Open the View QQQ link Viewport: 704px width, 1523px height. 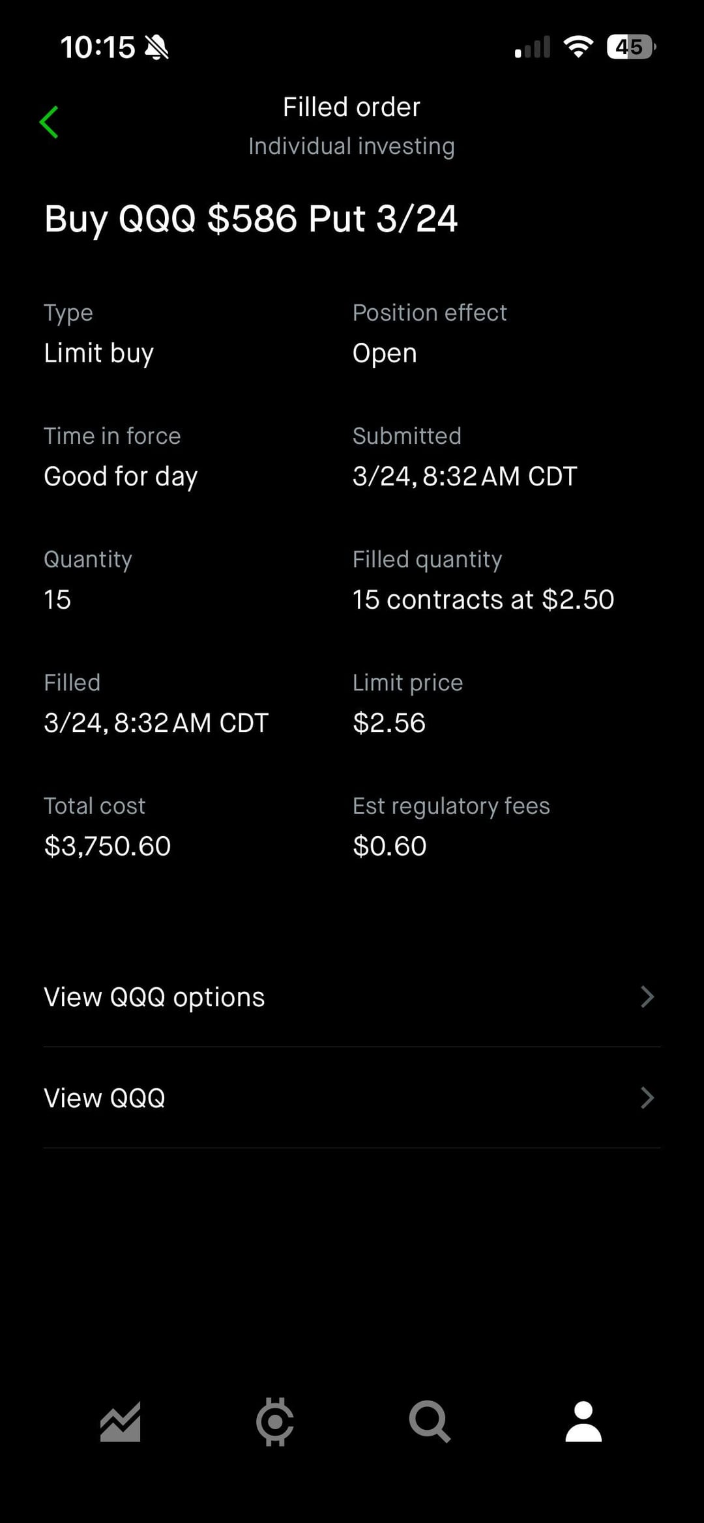pos(104,1098)
